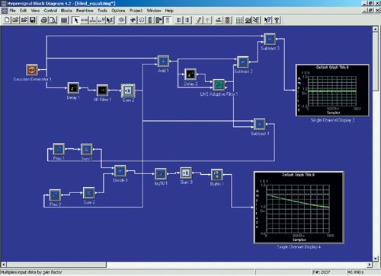
Task: Click Single Channel Display 4 graph
Action: coord(299,208)
